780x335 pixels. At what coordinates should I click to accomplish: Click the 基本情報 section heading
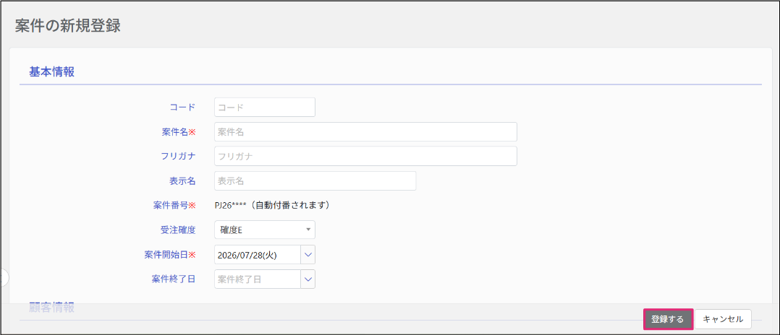tap(52, 72)
